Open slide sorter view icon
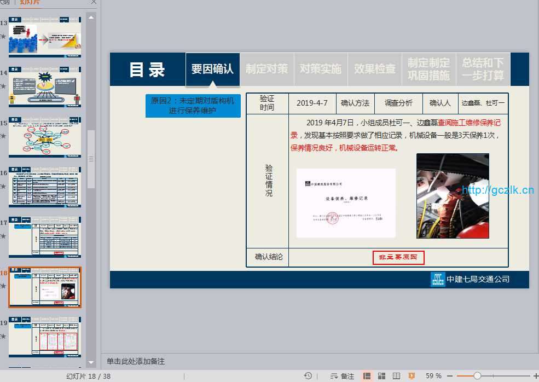This screenshot has height=382, width=539. pos(382,376)
